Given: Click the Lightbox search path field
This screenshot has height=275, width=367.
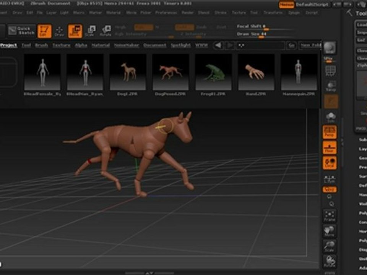Looking at the screenshot, I should click(x=261, y=45).
